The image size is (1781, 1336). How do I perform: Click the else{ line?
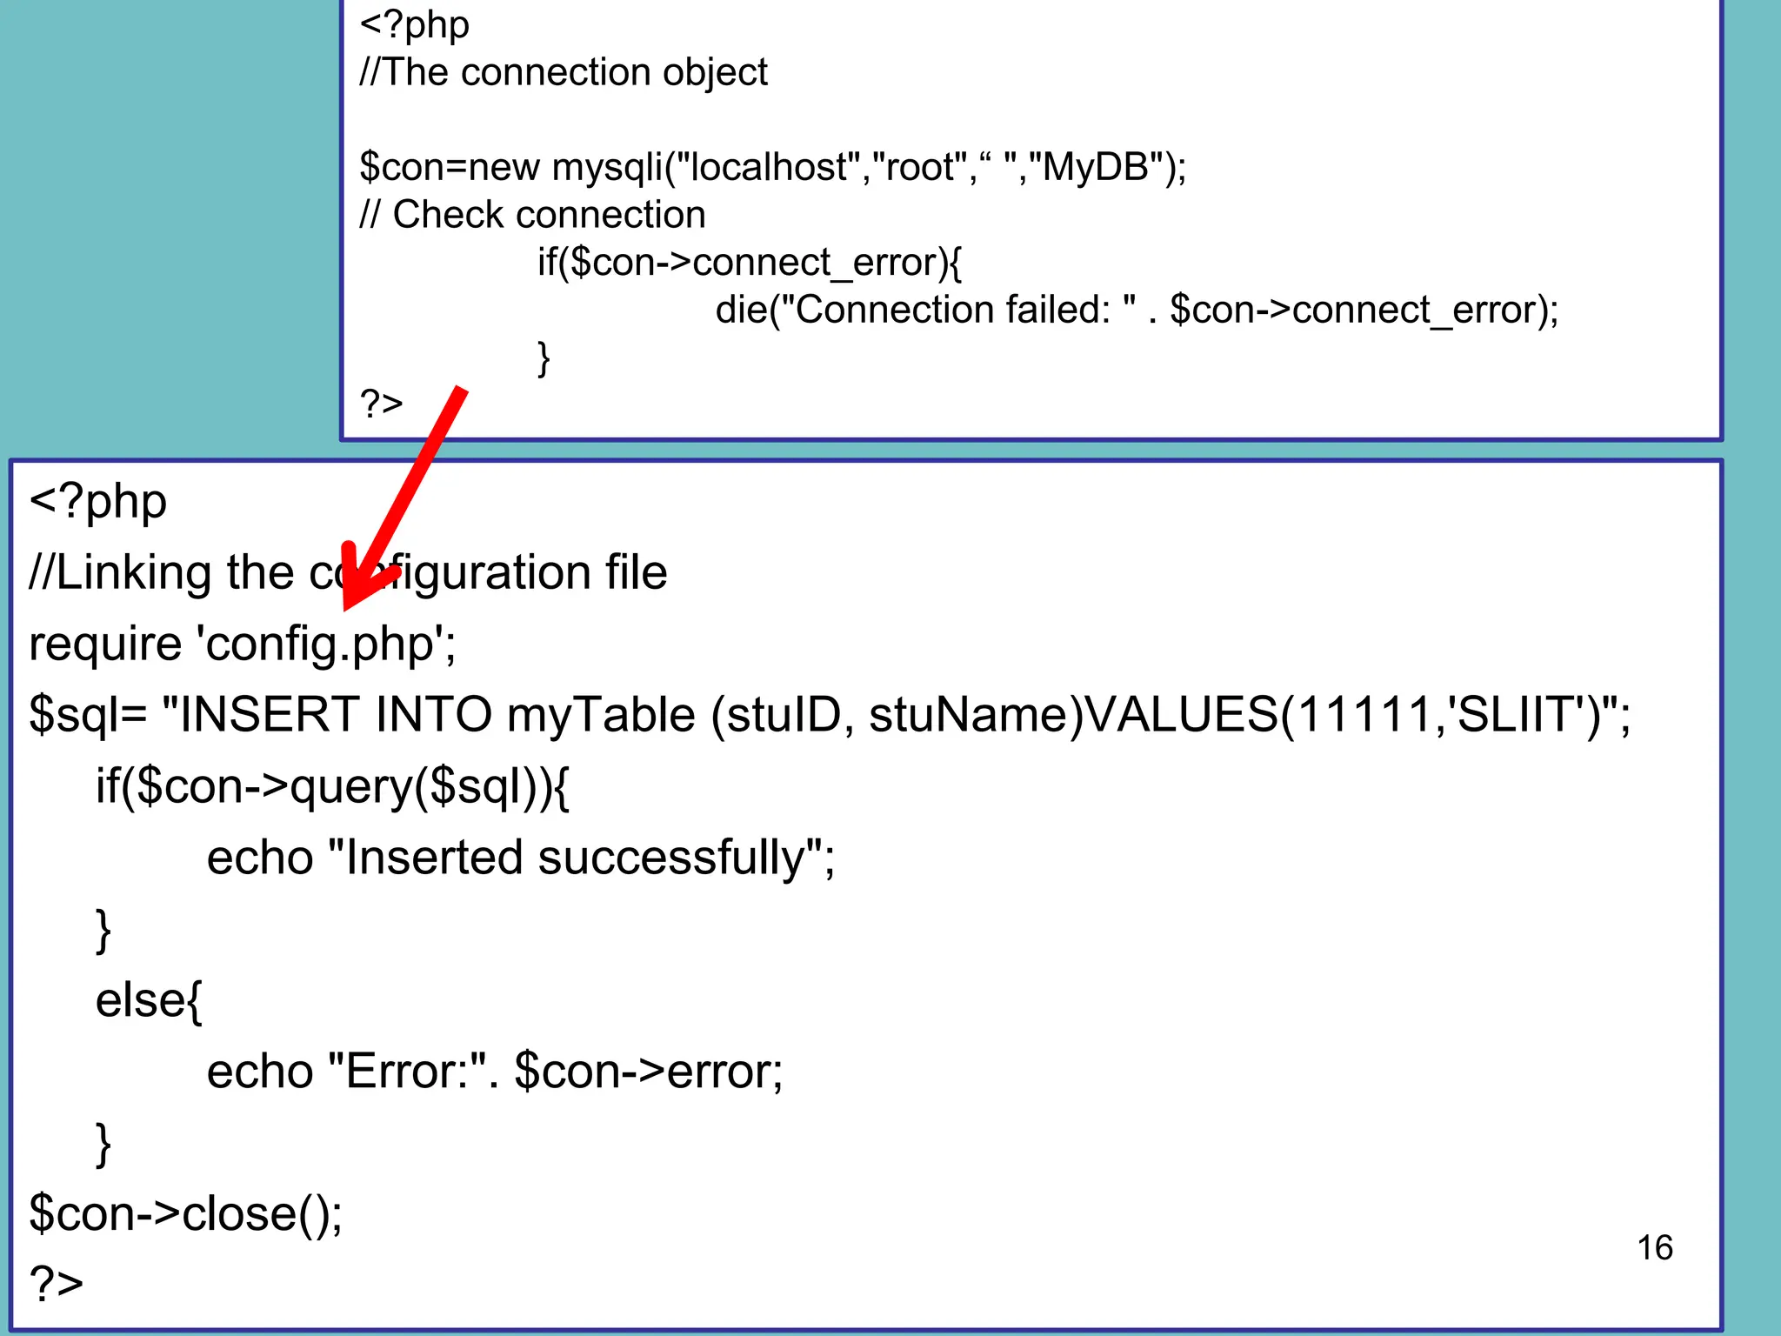(x=148, y=1000)
